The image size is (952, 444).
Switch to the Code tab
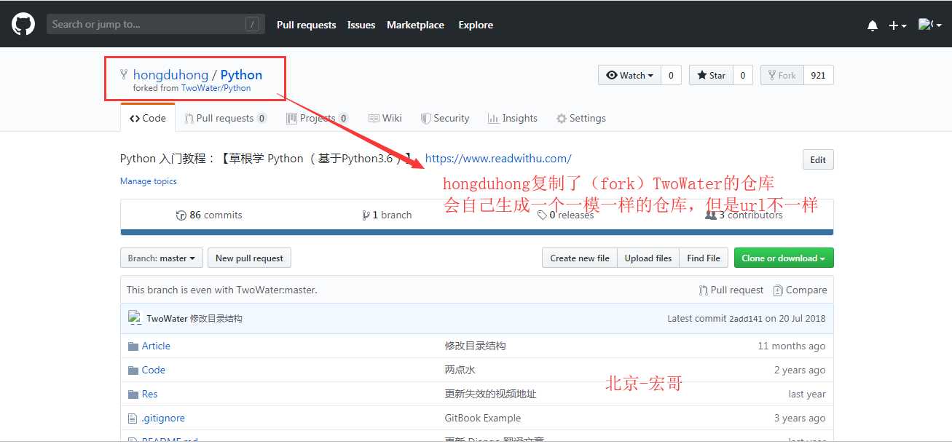click(148, 118)
